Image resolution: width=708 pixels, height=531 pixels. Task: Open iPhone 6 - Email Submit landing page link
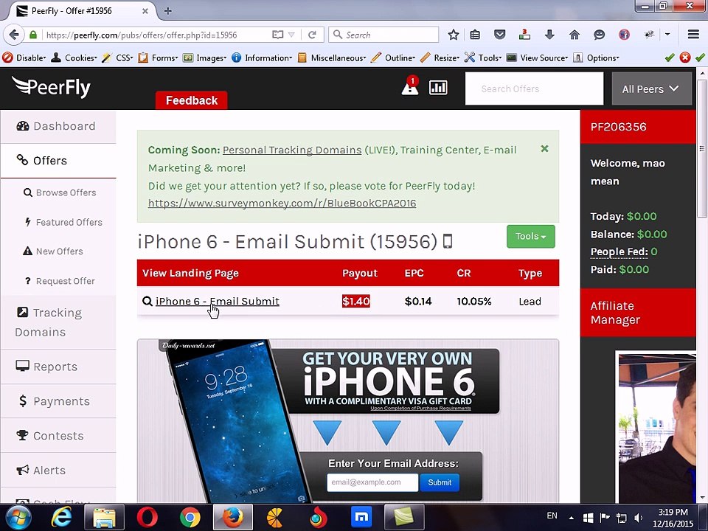(x=217, y=301)
